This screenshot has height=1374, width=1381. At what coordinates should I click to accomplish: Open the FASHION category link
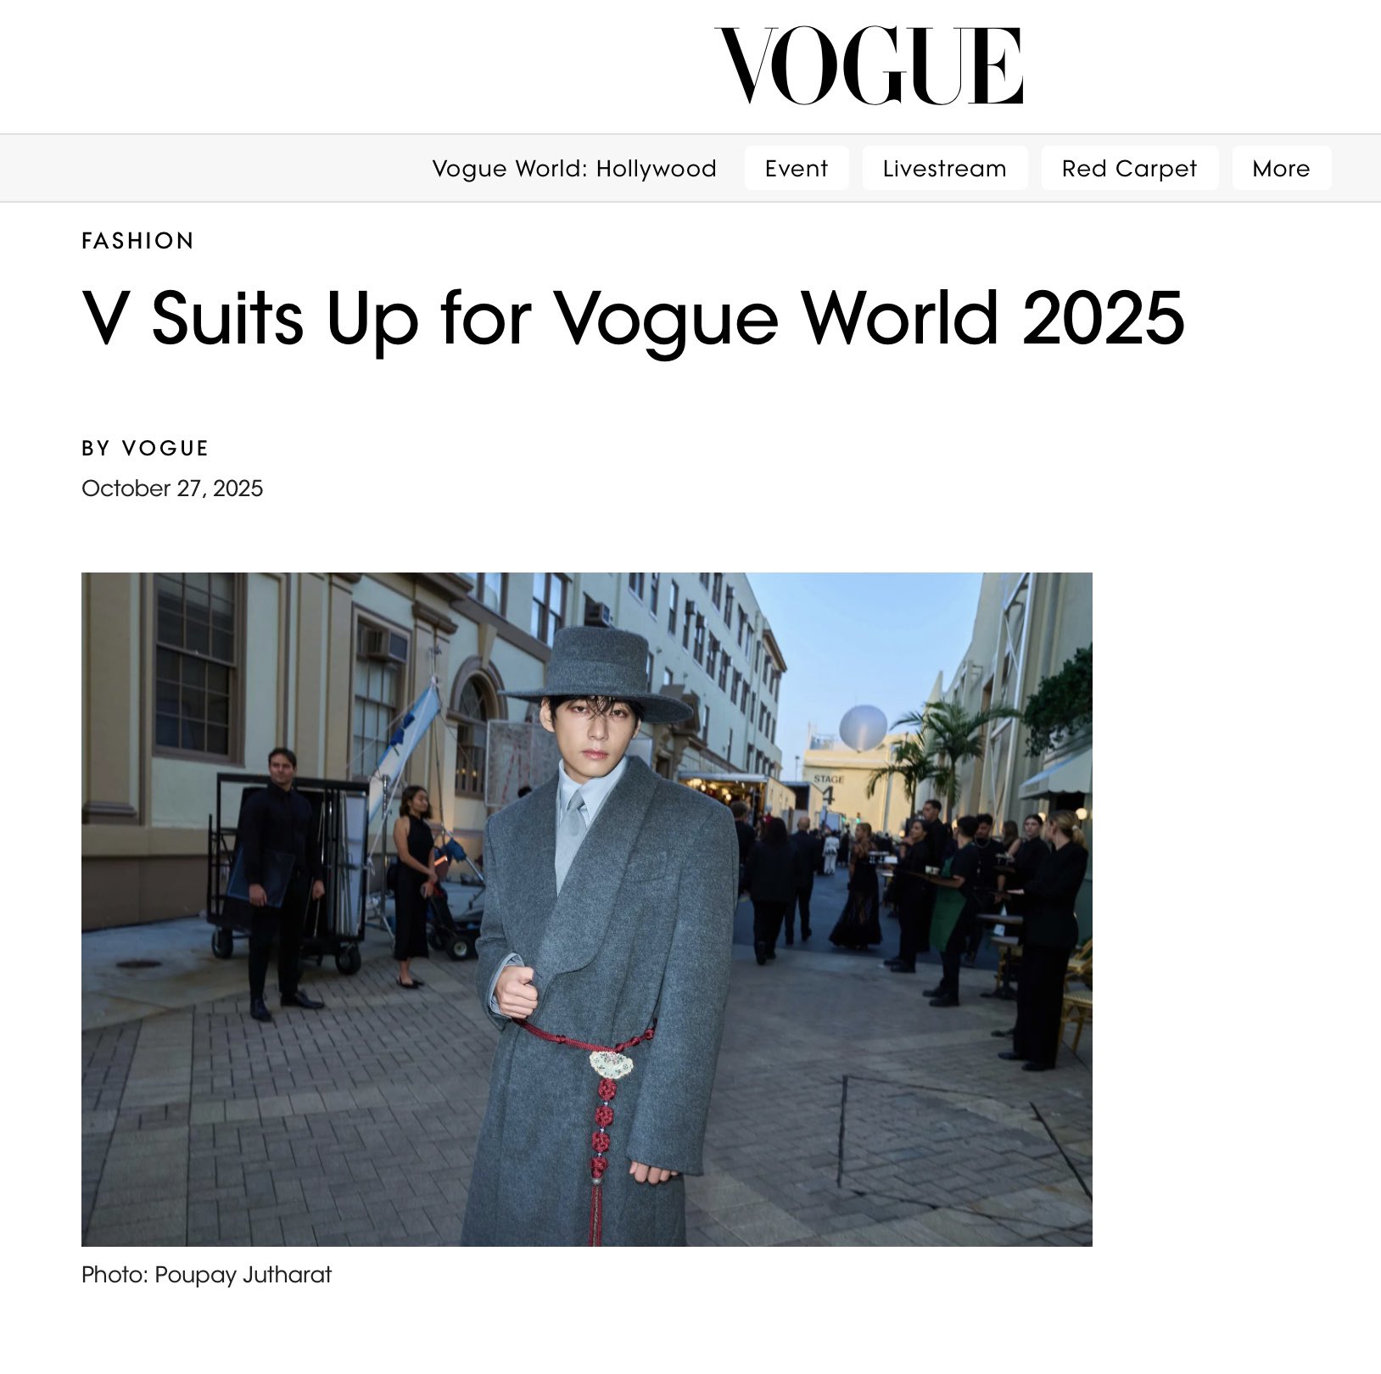point(138,241)
